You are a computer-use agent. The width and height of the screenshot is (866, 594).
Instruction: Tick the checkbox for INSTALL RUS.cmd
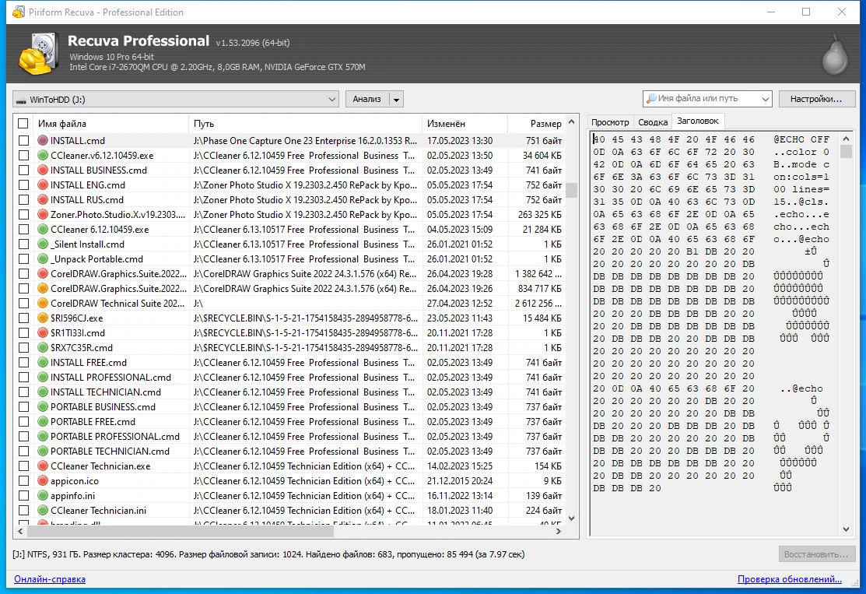click(x=23, y=199)
